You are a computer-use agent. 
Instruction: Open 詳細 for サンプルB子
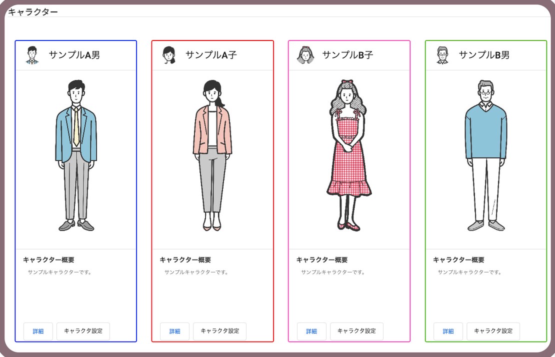coord(311,331)
